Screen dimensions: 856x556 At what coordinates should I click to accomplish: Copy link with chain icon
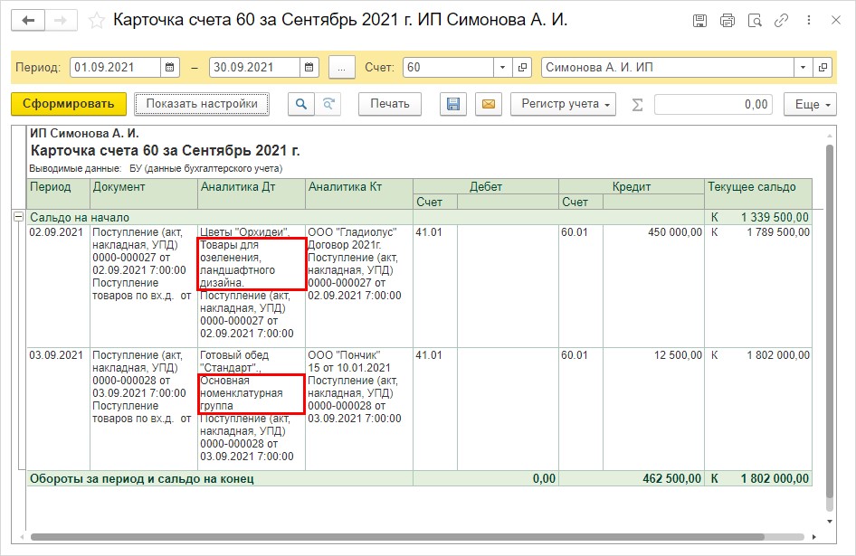[x=781, y=21]
